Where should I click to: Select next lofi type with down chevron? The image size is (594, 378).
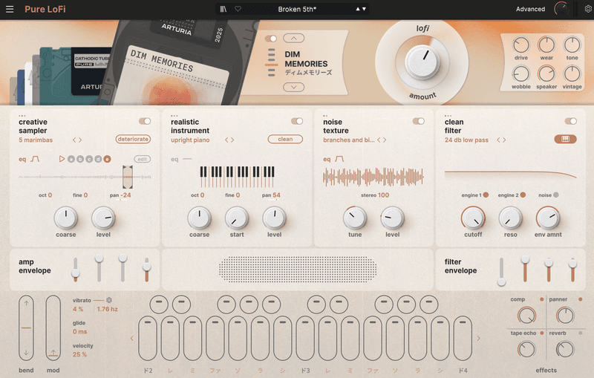pos(293,87)
